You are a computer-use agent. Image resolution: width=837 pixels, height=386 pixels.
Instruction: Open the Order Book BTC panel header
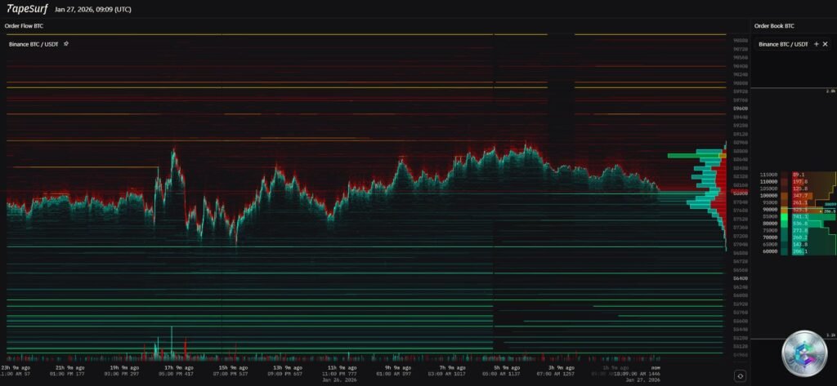pos(774,26)
